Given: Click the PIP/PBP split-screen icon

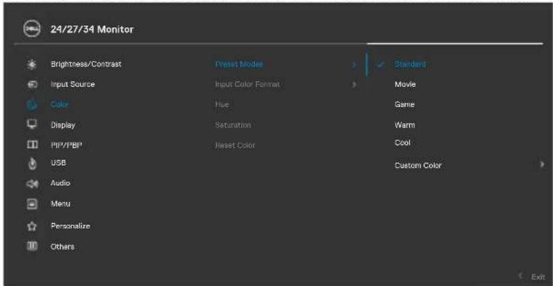Looking at the screenshot, I should tap(32, 145).
